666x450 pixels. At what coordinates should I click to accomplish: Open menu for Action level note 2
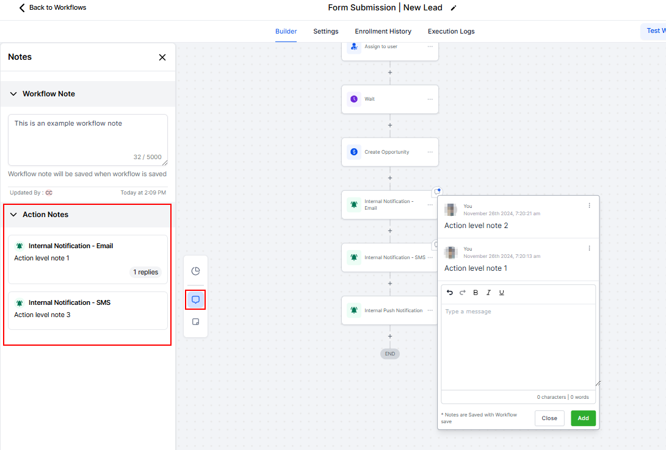(x=589, y=205)
